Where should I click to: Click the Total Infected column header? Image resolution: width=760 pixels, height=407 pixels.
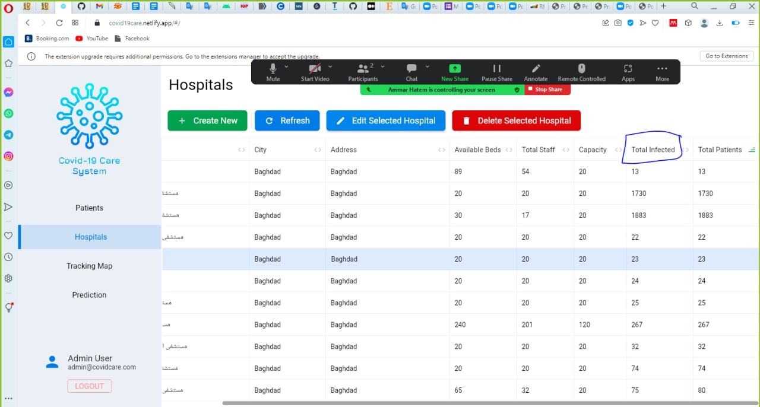pos(653,150)
